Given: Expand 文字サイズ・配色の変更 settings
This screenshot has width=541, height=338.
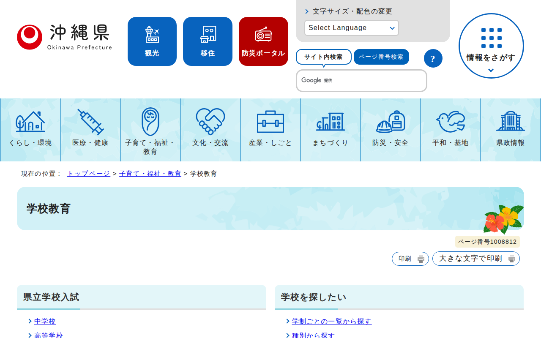Looking at the screenshot, I should [x=352, y=11].
